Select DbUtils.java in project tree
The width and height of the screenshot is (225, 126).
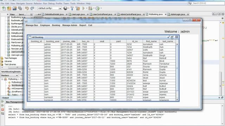[x=16, y=27]
